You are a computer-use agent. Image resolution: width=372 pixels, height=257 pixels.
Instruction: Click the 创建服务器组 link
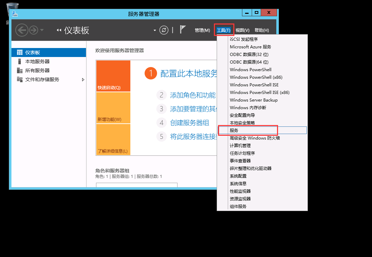point(189,123)
